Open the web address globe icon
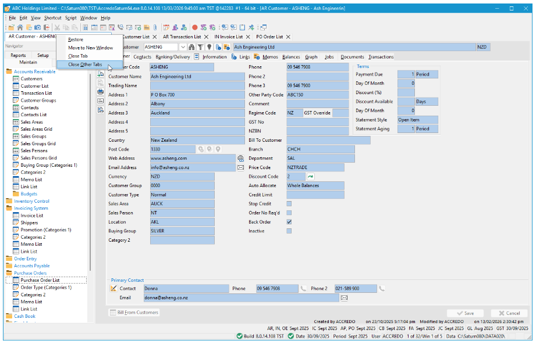This screenshot has height=344, width=536. 241,159
